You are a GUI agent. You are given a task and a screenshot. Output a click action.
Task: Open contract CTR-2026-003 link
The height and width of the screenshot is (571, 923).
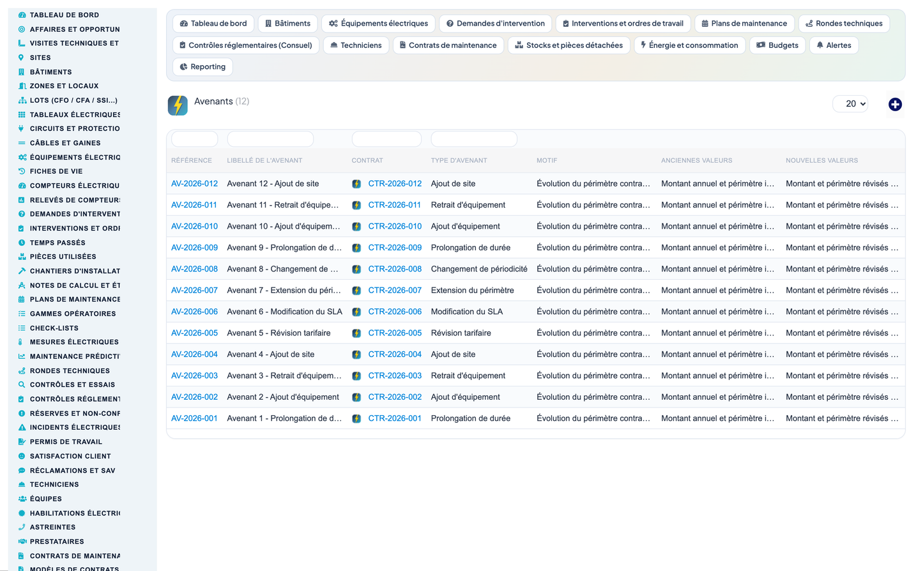pos(395,376)
